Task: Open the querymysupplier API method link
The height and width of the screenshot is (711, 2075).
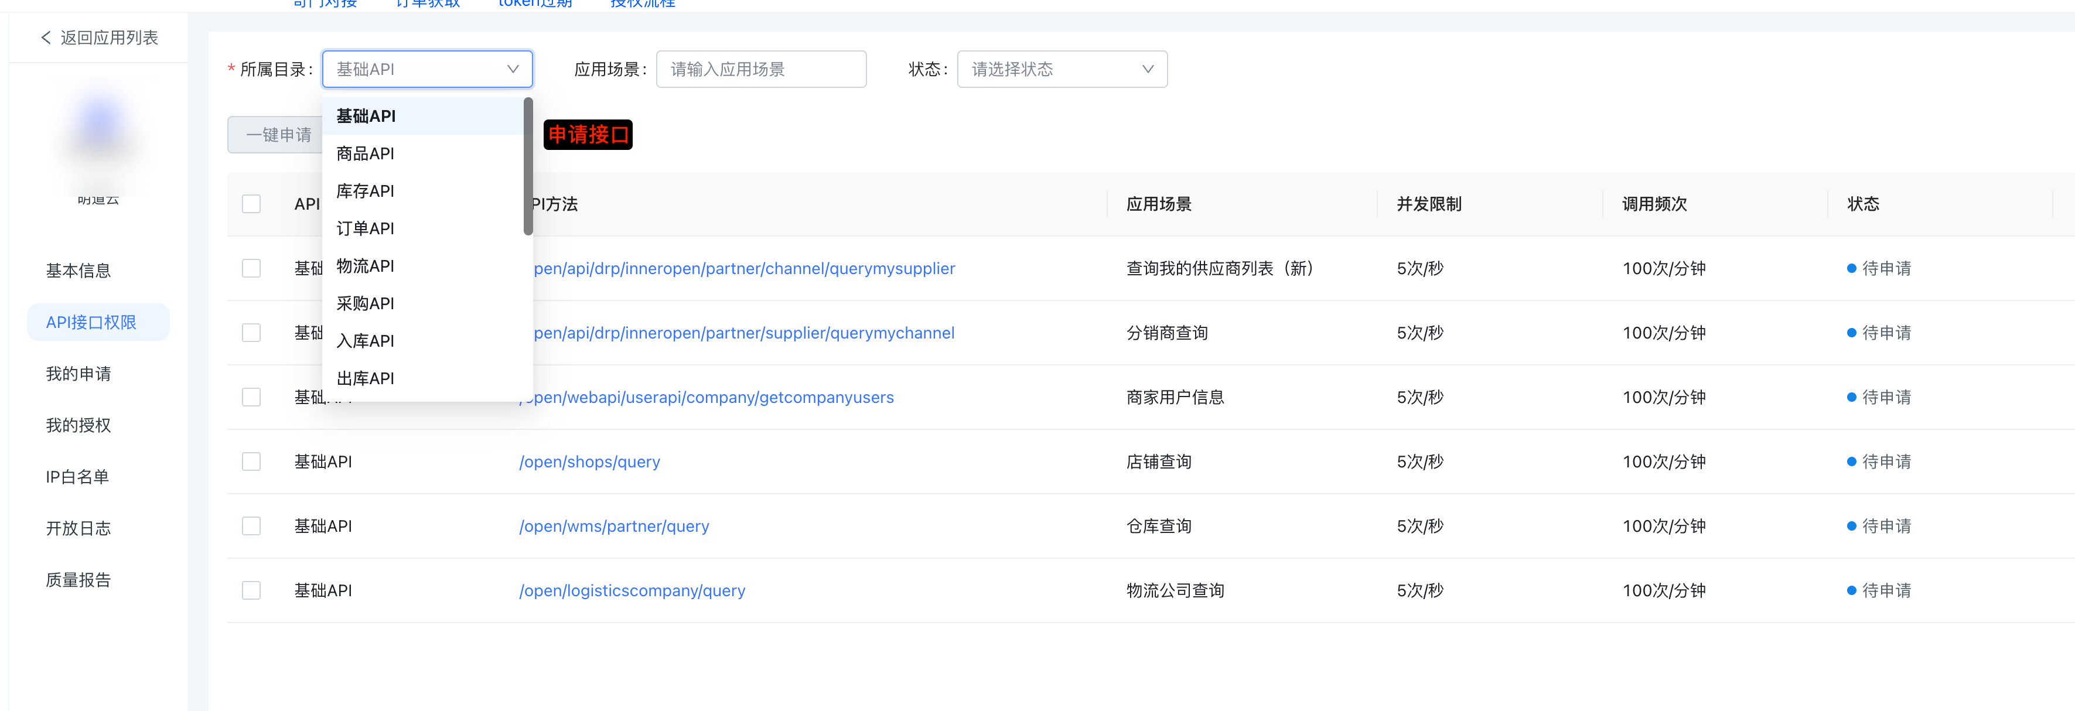Action: (744, 268)
